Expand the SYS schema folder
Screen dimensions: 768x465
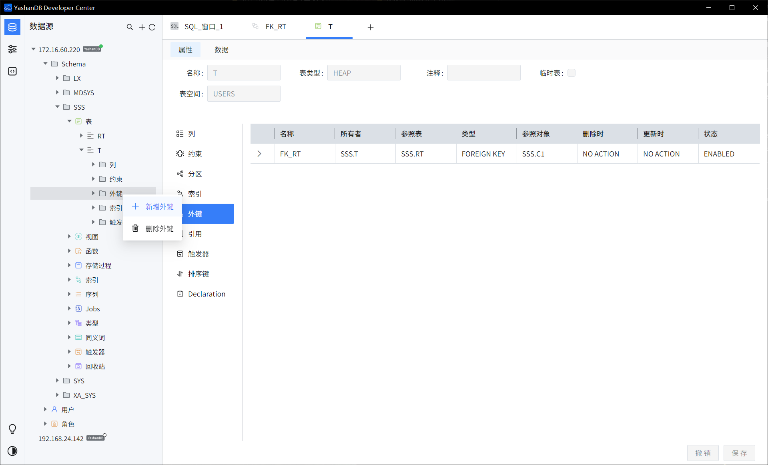click(x=58, y=381)
